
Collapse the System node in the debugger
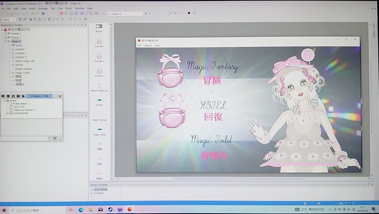[3, 101]
